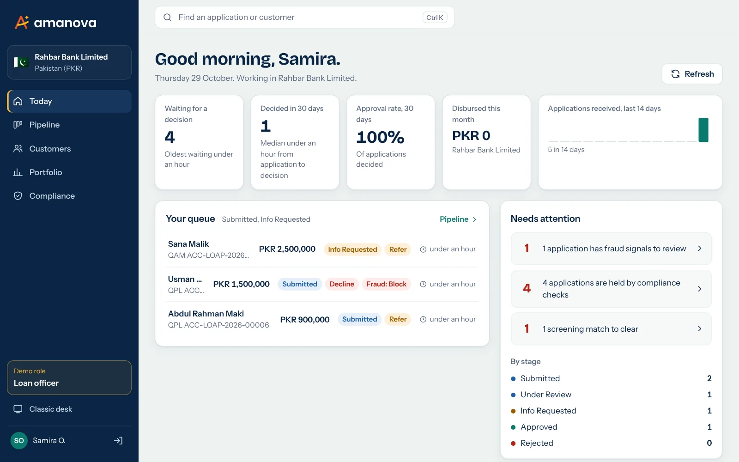Viewport: 739px width, 462px height.
Task: Open Portfolio from the sidebar
Action: [x=69, y=172]
